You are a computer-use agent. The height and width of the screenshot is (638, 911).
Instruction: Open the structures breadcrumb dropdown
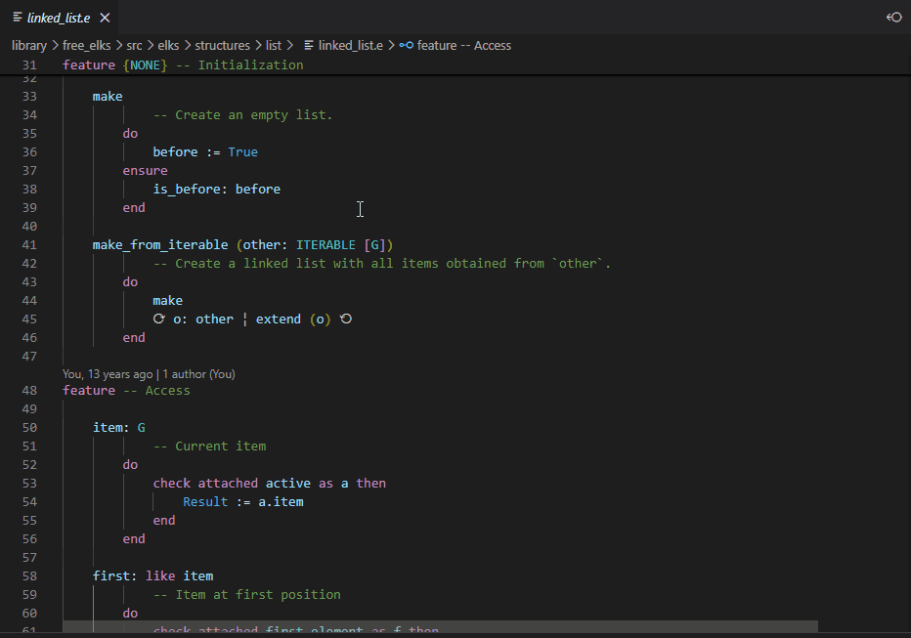222,45
